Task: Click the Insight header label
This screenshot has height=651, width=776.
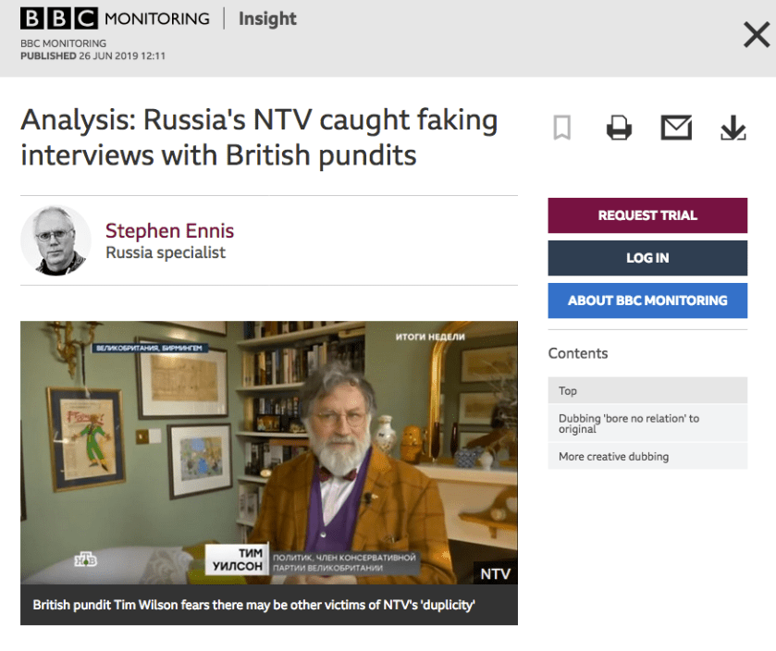Action: click(267, 18)
